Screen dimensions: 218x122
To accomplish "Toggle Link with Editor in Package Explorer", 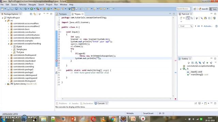I will tap(34, 14).
